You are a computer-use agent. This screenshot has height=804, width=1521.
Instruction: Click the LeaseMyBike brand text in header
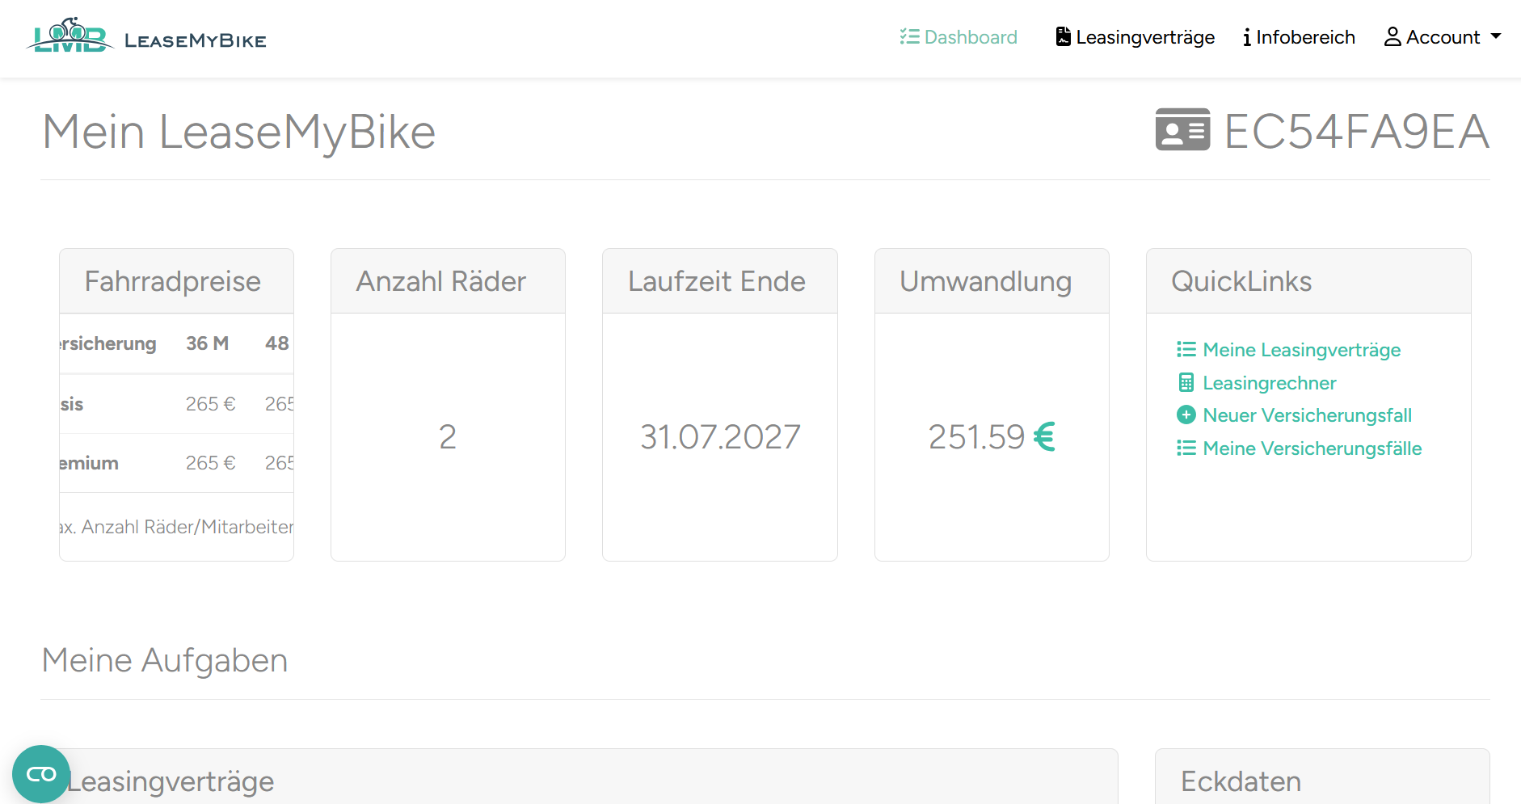195,40
